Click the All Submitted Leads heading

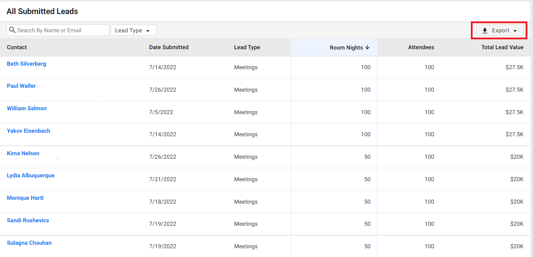coord(42,11)
